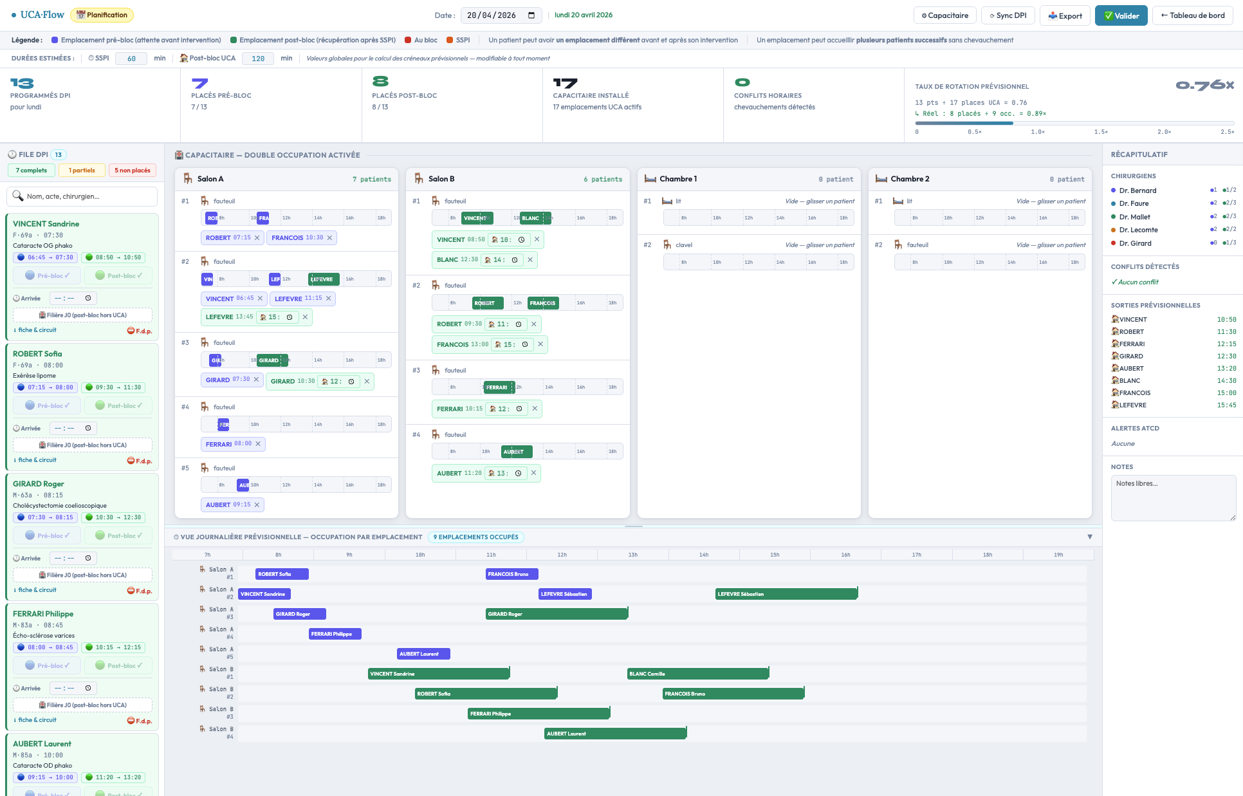Open clock picker on BLANC 12:30 exit time
The image size is (1243, 796).
[x=515, y=260]
